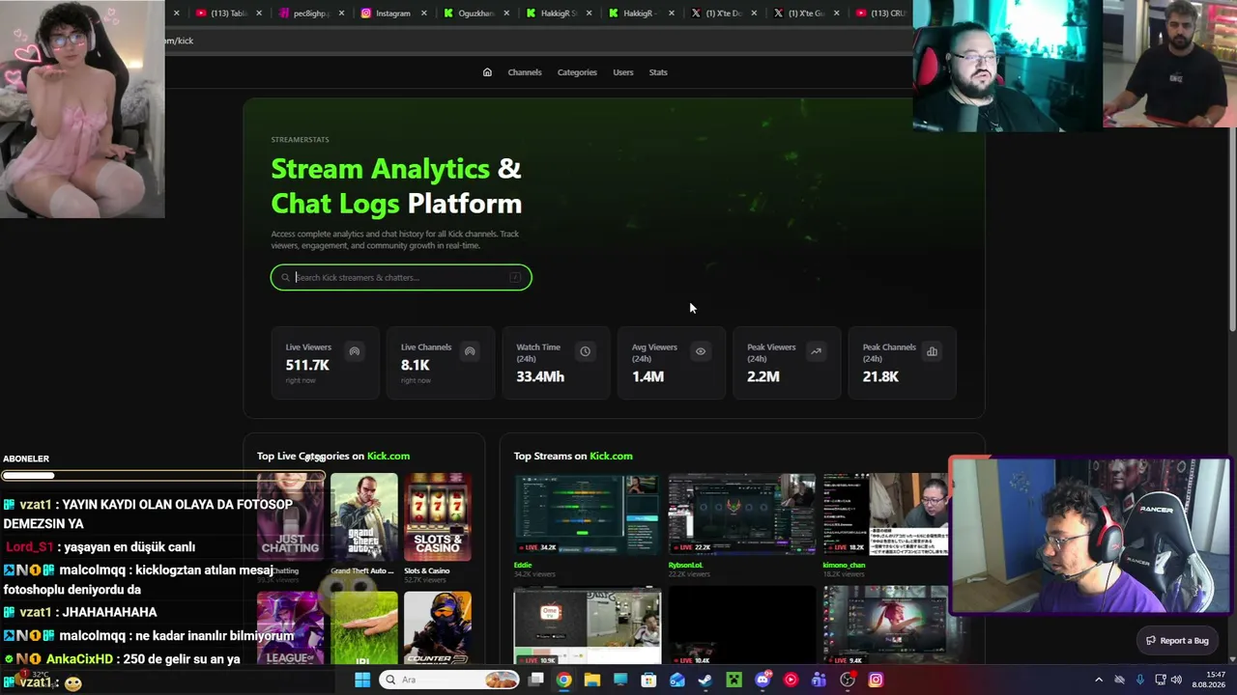Open Discord from the taskbar
1237x695 pixels.
[762, 680]
